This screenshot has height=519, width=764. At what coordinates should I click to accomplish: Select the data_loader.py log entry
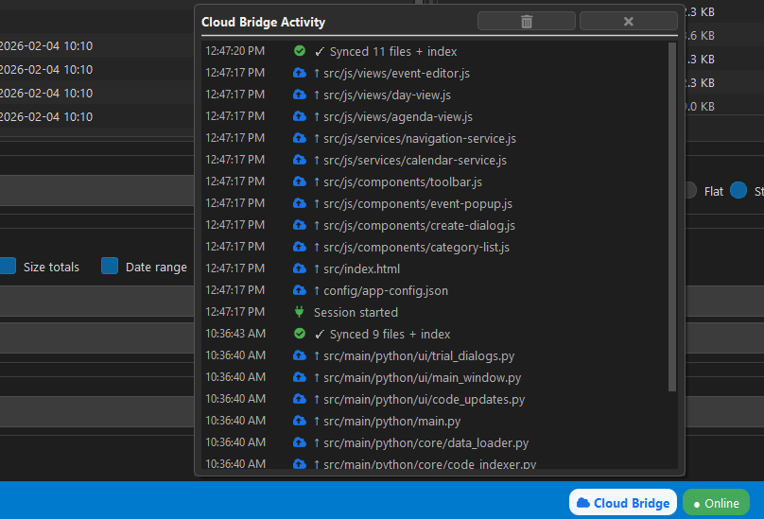click(x=435, y=442)
